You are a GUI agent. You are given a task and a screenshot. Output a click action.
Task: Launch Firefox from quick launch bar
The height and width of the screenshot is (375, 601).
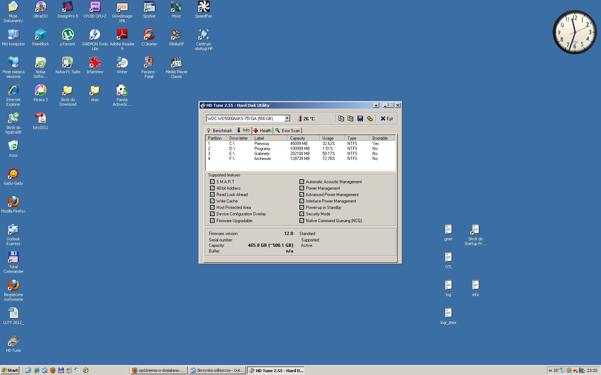coord(53,370)
